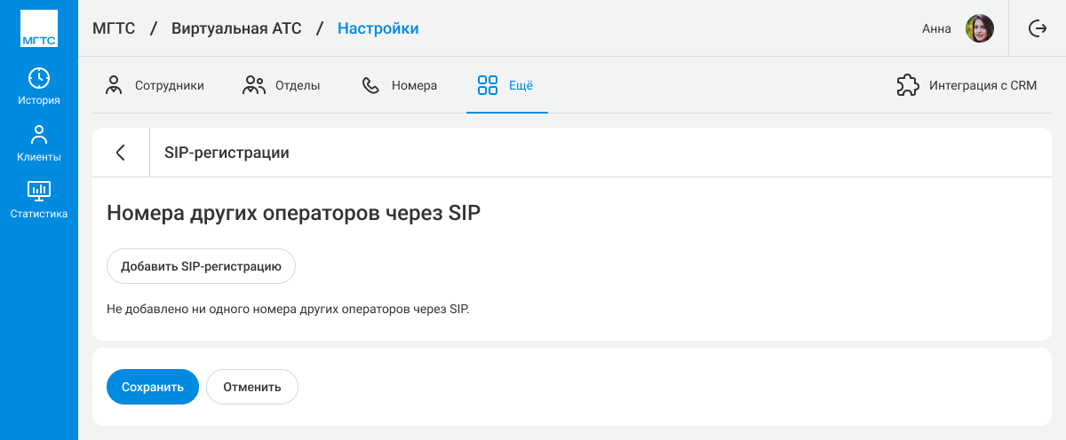Click the МГТС breadcrumb link
The width and height of the screenshot is (1066, 440).
click(x=114, y=28)
